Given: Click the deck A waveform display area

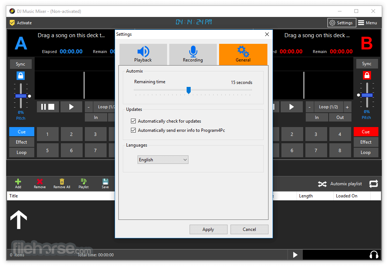Looking at the screenshot, I should (75, 85).
